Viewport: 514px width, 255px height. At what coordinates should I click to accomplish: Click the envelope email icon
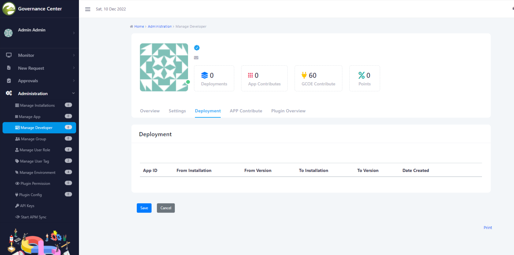coord(196,58)
